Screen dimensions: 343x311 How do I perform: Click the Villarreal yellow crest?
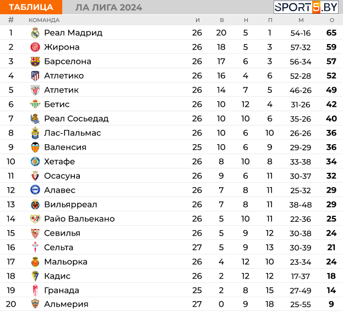pos(35,205)
